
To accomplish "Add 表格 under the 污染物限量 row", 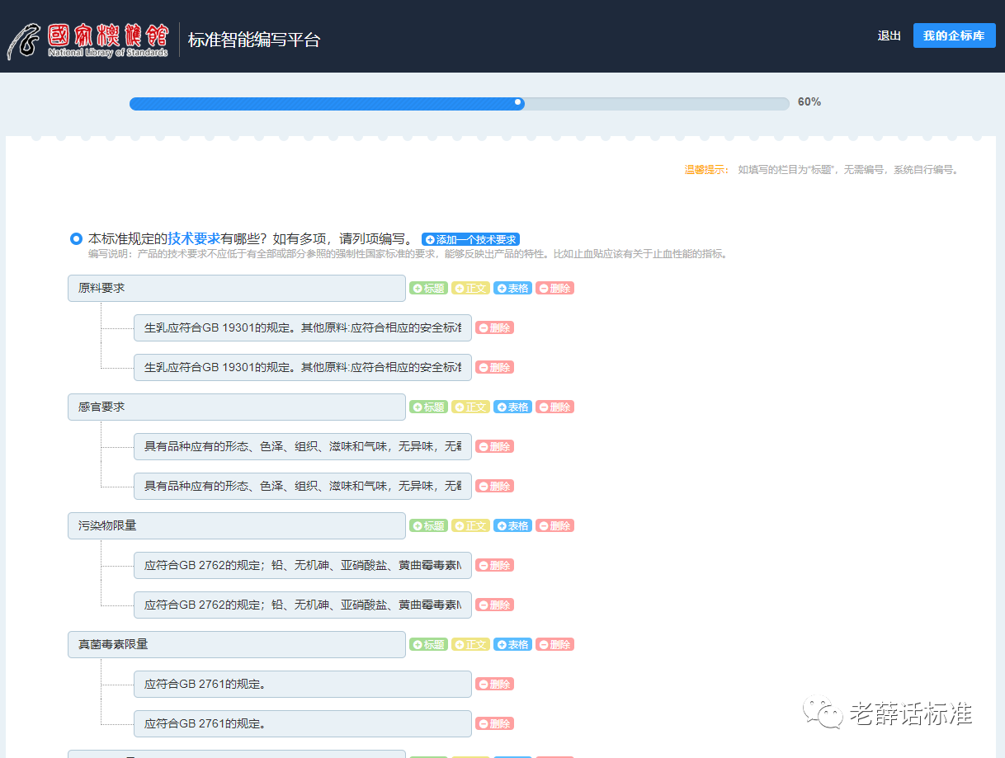I will (512, 526).
